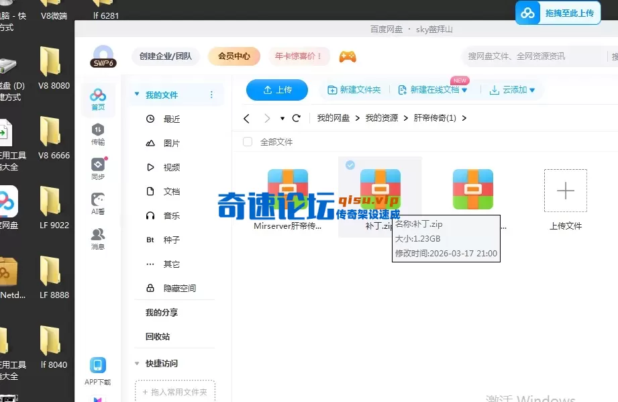Check the 全部文件 select-all checkbox
This screenshot has width=618, height=402.
click(247, 142)
